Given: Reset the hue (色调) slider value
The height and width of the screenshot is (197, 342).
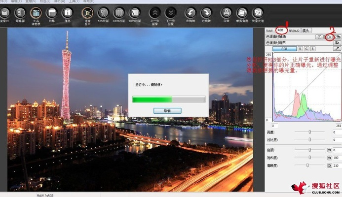Looking at the screenshot, I should pos(329,150).
